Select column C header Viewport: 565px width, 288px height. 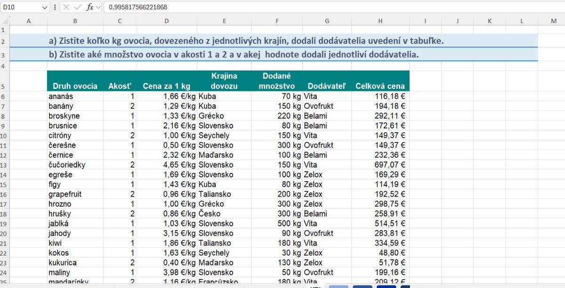click(x=120, y=21)
